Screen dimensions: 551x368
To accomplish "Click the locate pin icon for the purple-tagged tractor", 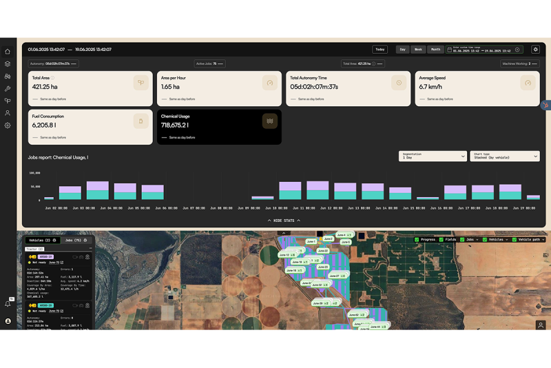I will 87,257.
